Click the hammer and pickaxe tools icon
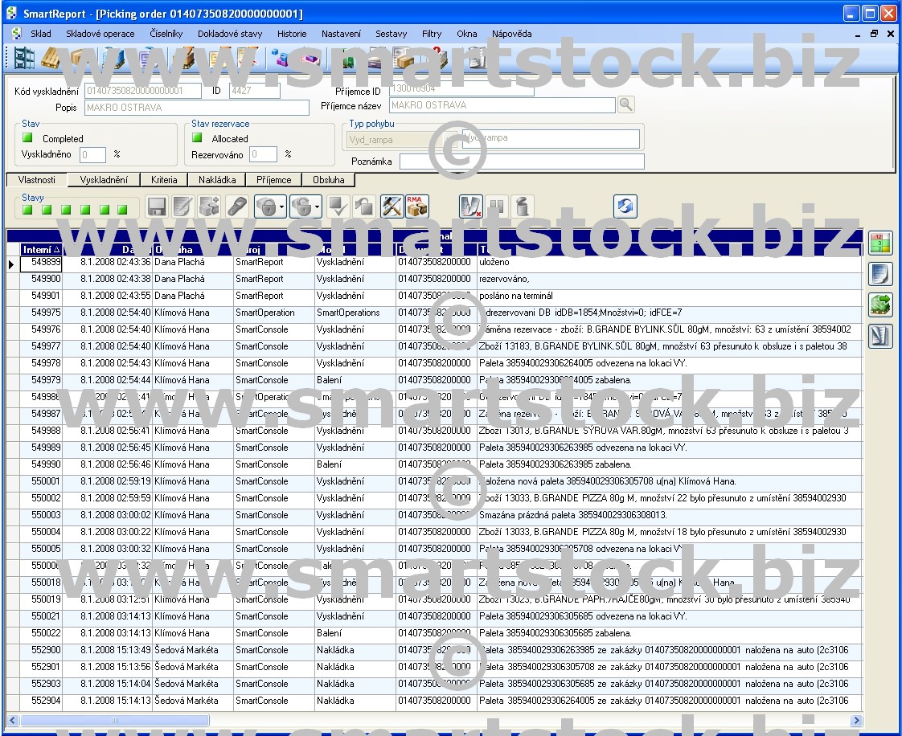902x736 pixels. 392,206
